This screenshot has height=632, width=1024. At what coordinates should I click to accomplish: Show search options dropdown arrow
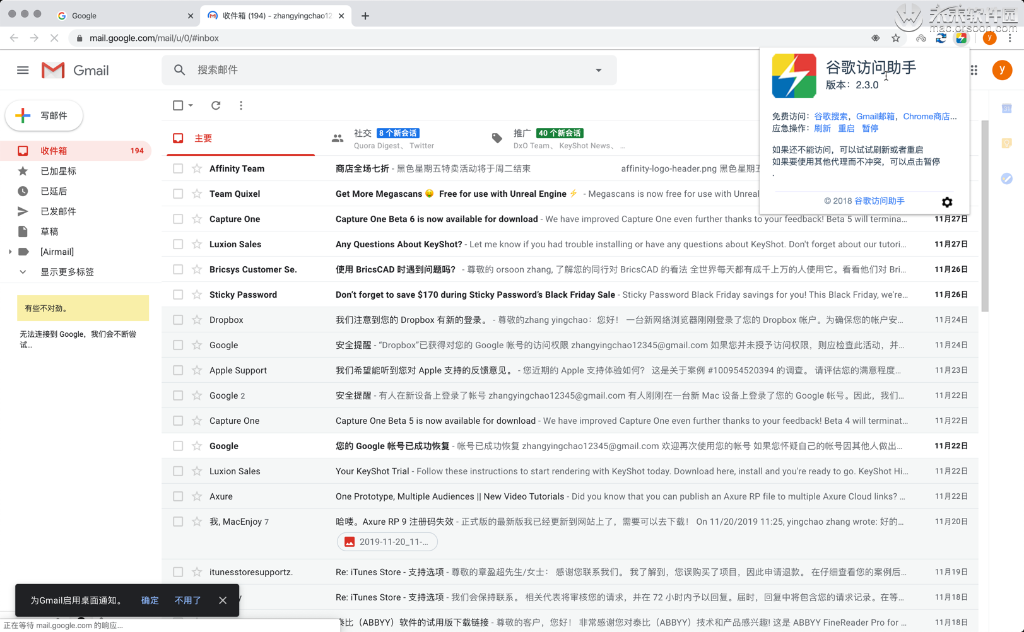click(599, 70)
